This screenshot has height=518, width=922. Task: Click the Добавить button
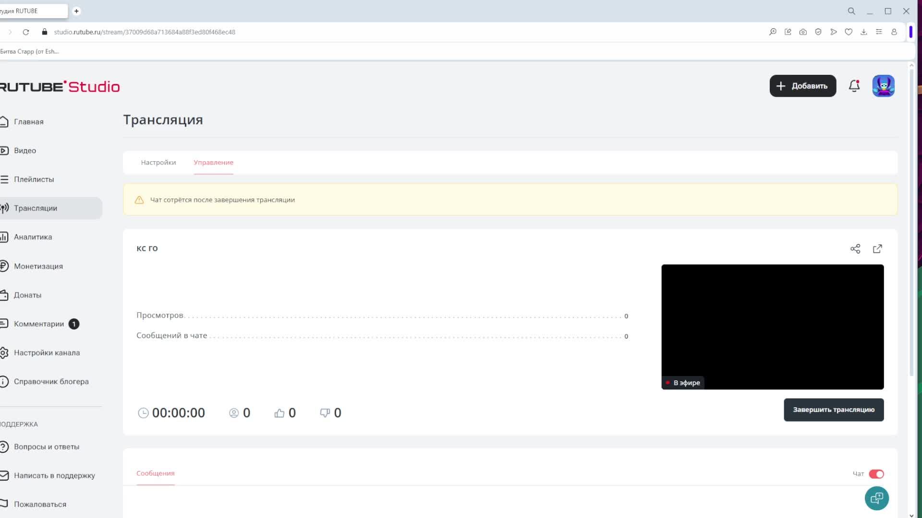(x=802, y=86)
